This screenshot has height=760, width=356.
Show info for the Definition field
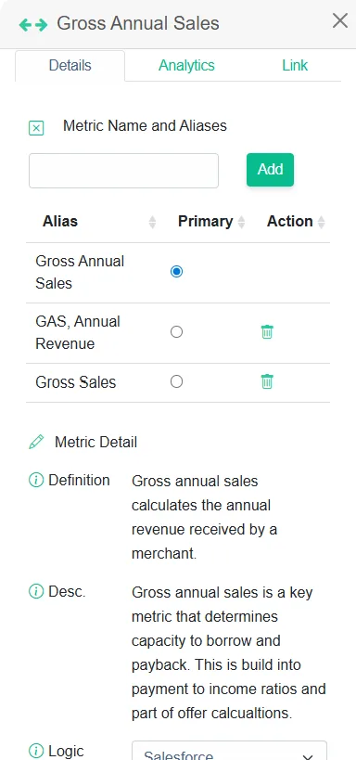click(x=36, y=481)
